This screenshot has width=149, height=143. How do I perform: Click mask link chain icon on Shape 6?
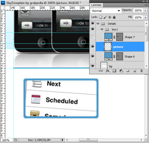[114, 57]
